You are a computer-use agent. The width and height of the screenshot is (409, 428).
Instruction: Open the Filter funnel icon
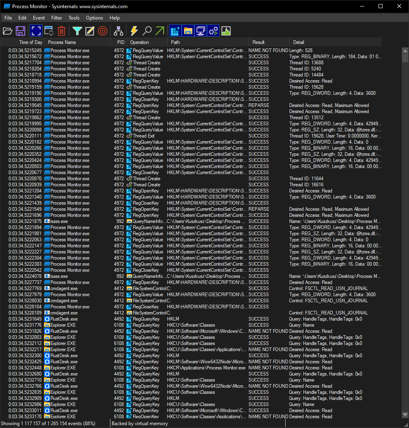pos(77,31)
